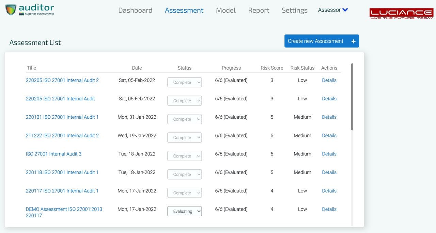Open the Model section
Viewport: 436px width, 233px height.
point(225,10)
